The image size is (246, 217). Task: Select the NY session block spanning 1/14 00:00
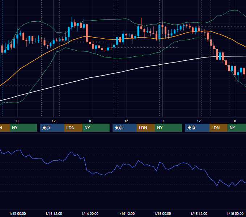tap(96, 128)
